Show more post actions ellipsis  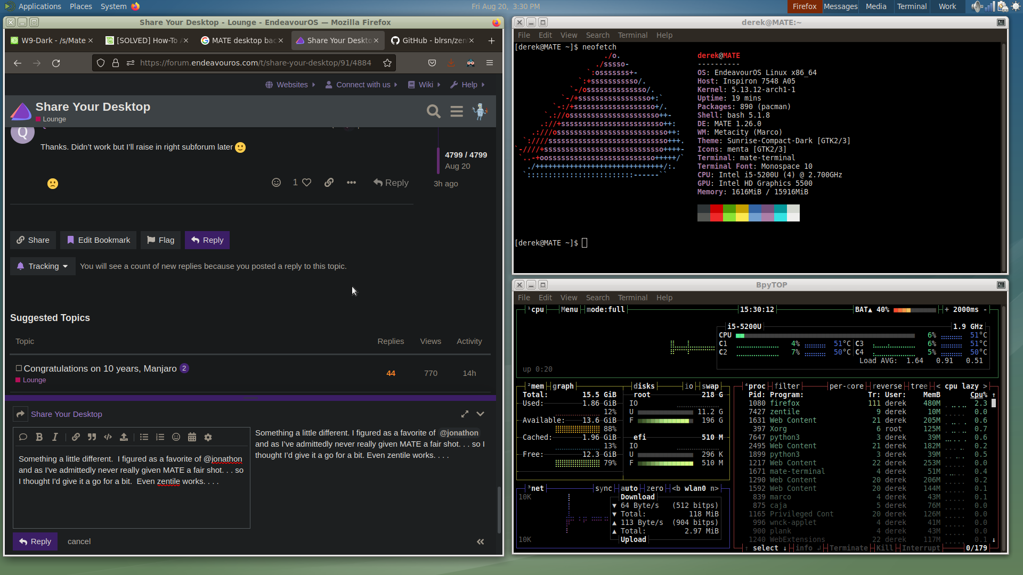pyautogui.click(x=351, y=183)
